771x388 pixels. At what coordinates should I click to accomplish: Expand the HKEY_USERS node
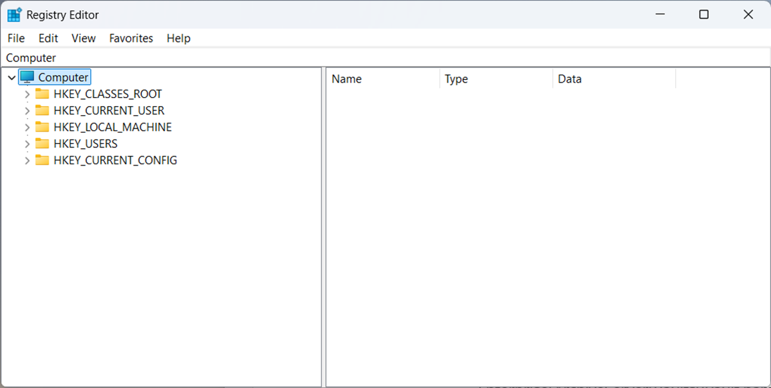[x=27, y=144]
